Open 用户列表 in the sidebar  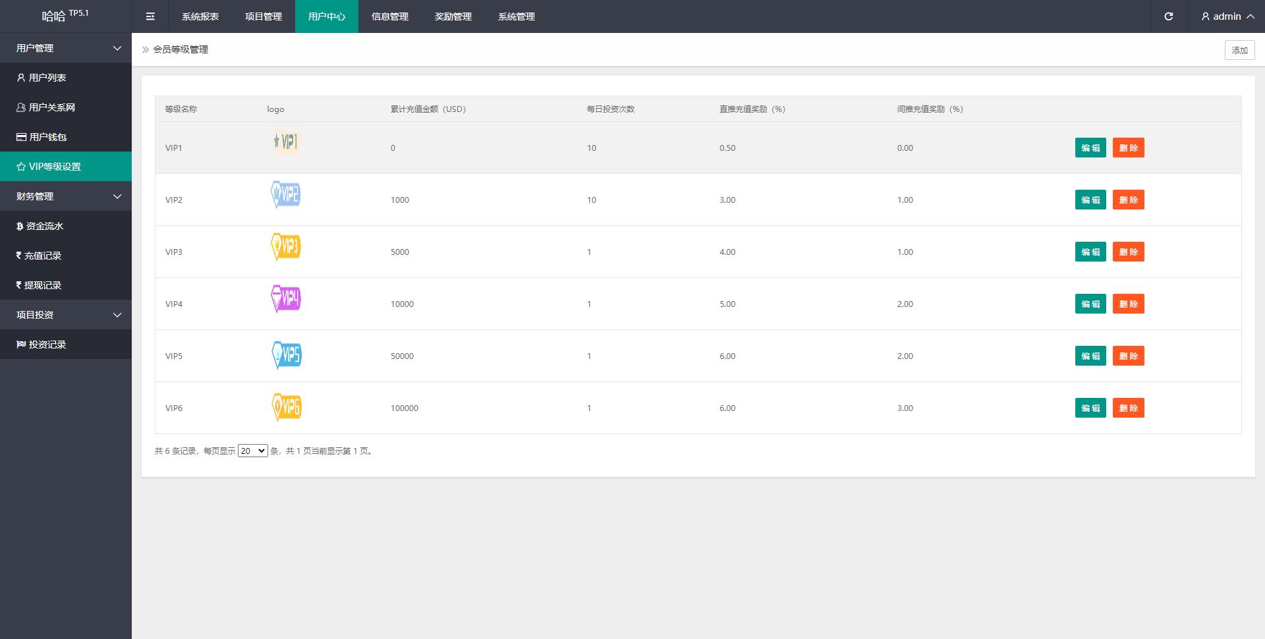tap(47, 78)
